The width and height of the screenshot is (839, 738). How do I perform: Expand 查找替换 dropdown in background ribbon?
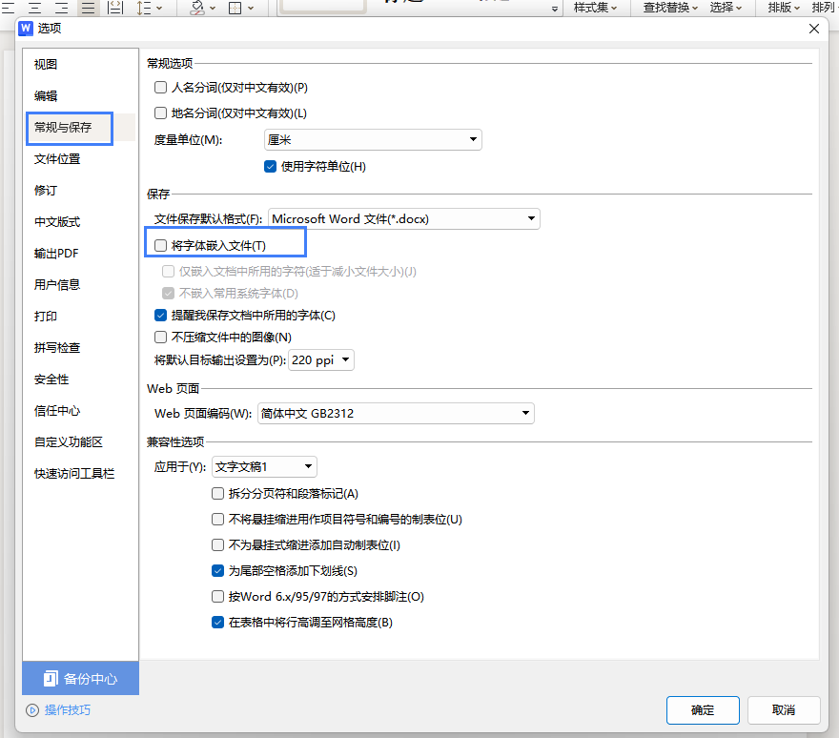[670, 8]
